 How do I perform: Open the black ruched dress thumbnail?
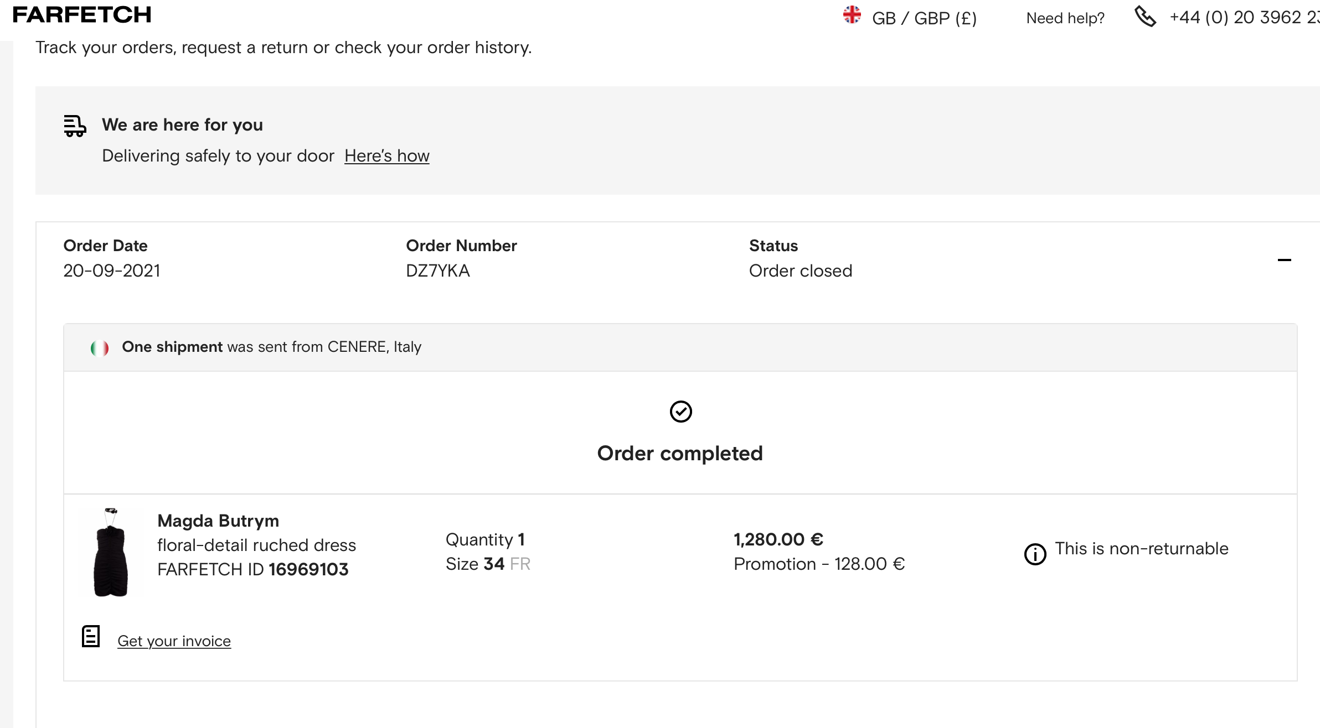(x=111, y=553)
